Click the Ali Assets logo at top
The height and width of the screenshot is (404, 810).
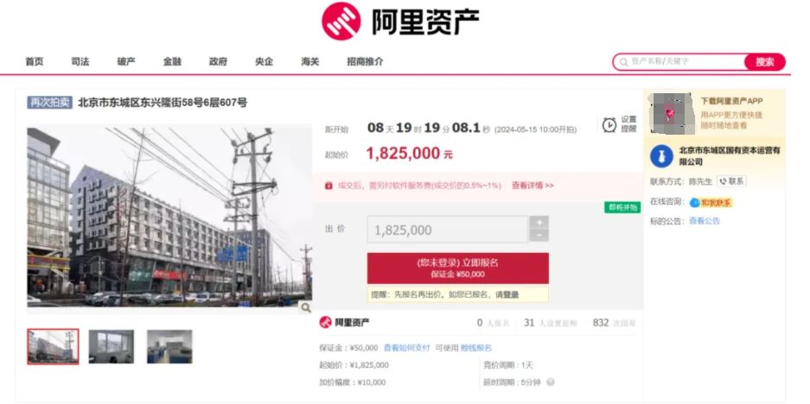[400, 22]
